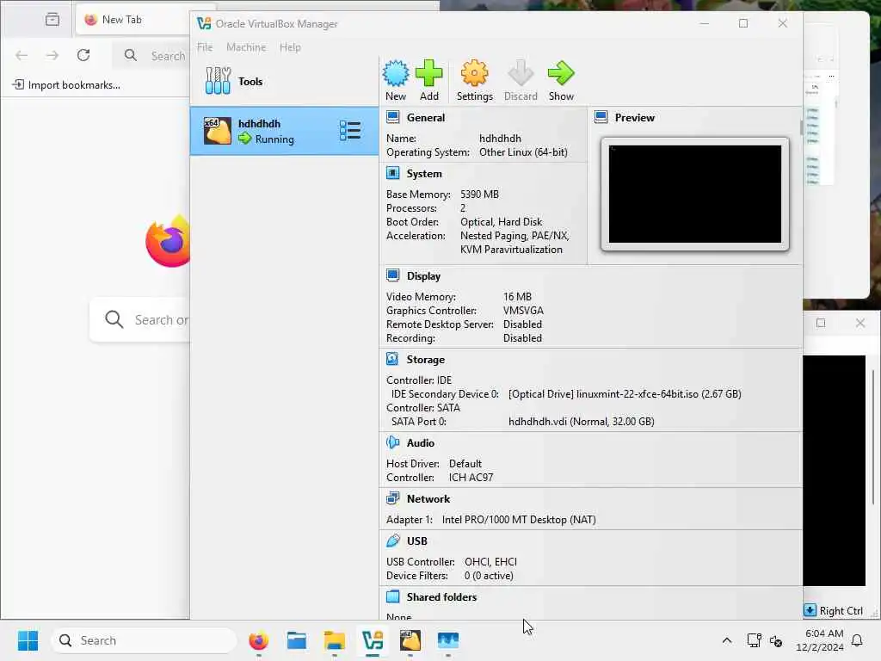This screenshot has height=661, width=881.
Task: Click the details pane vertical scrollbar
Action: pos(801,127)
